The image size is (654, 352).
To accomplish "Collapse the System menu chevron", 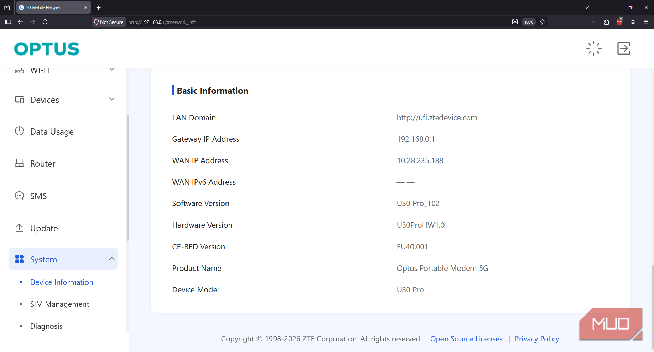I will (112, 259).
